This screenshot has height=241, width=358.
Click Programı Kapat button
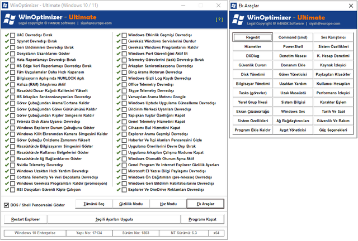click(202, 219)
